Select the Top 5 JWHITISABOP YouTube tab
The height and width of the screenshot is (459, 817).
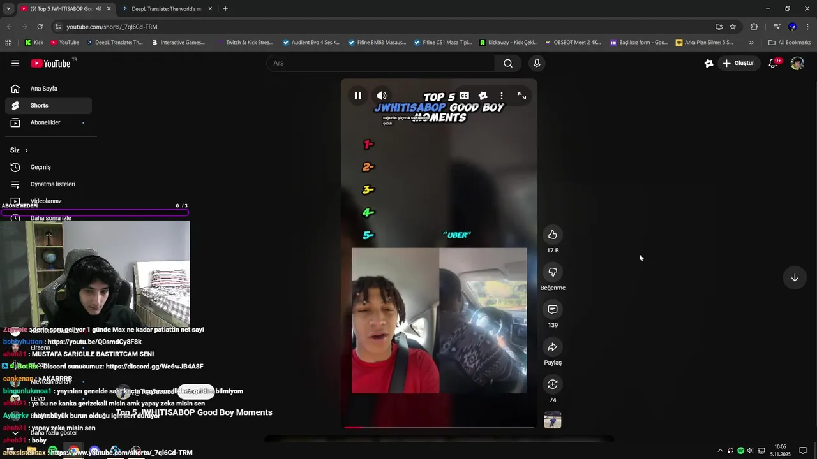pos(61,9)
